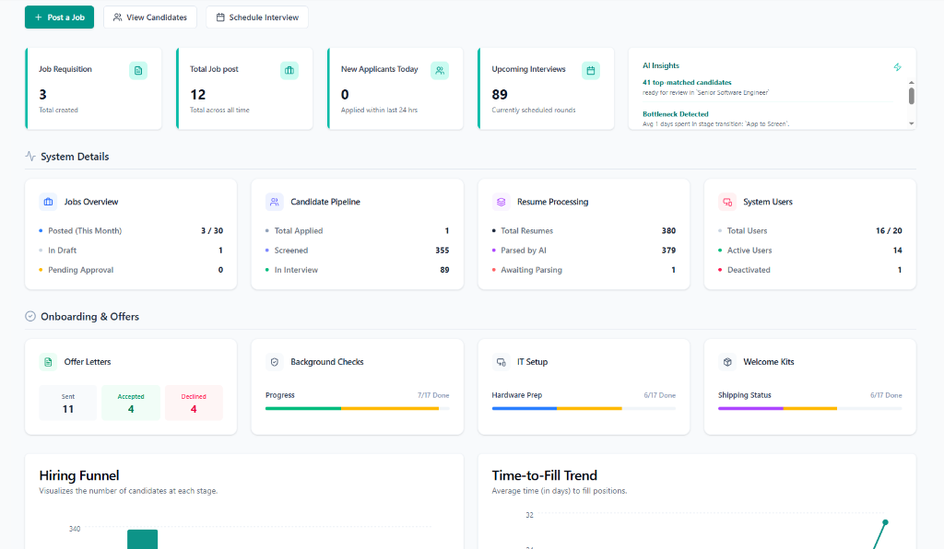The width and height of the screenshot is (944, 549).
Task: Click the System Details pulse icon
Action: point(30,157)
